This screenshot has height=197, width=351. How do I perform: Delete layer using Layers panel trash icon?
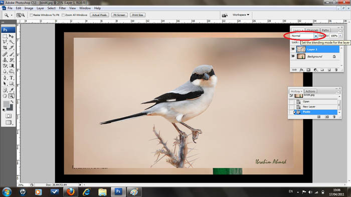click(x=336, y=70)
